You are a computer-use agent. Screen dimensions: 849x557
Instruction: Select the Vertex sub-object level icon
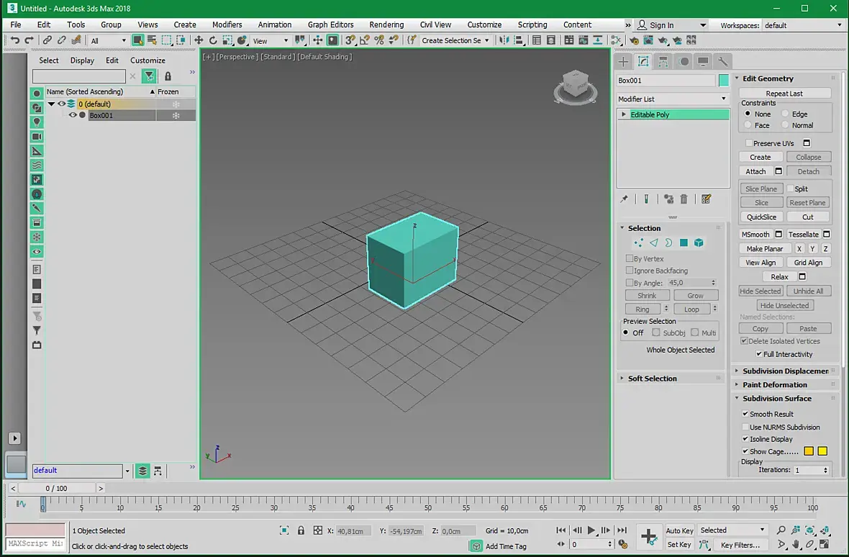click(639, 243)
